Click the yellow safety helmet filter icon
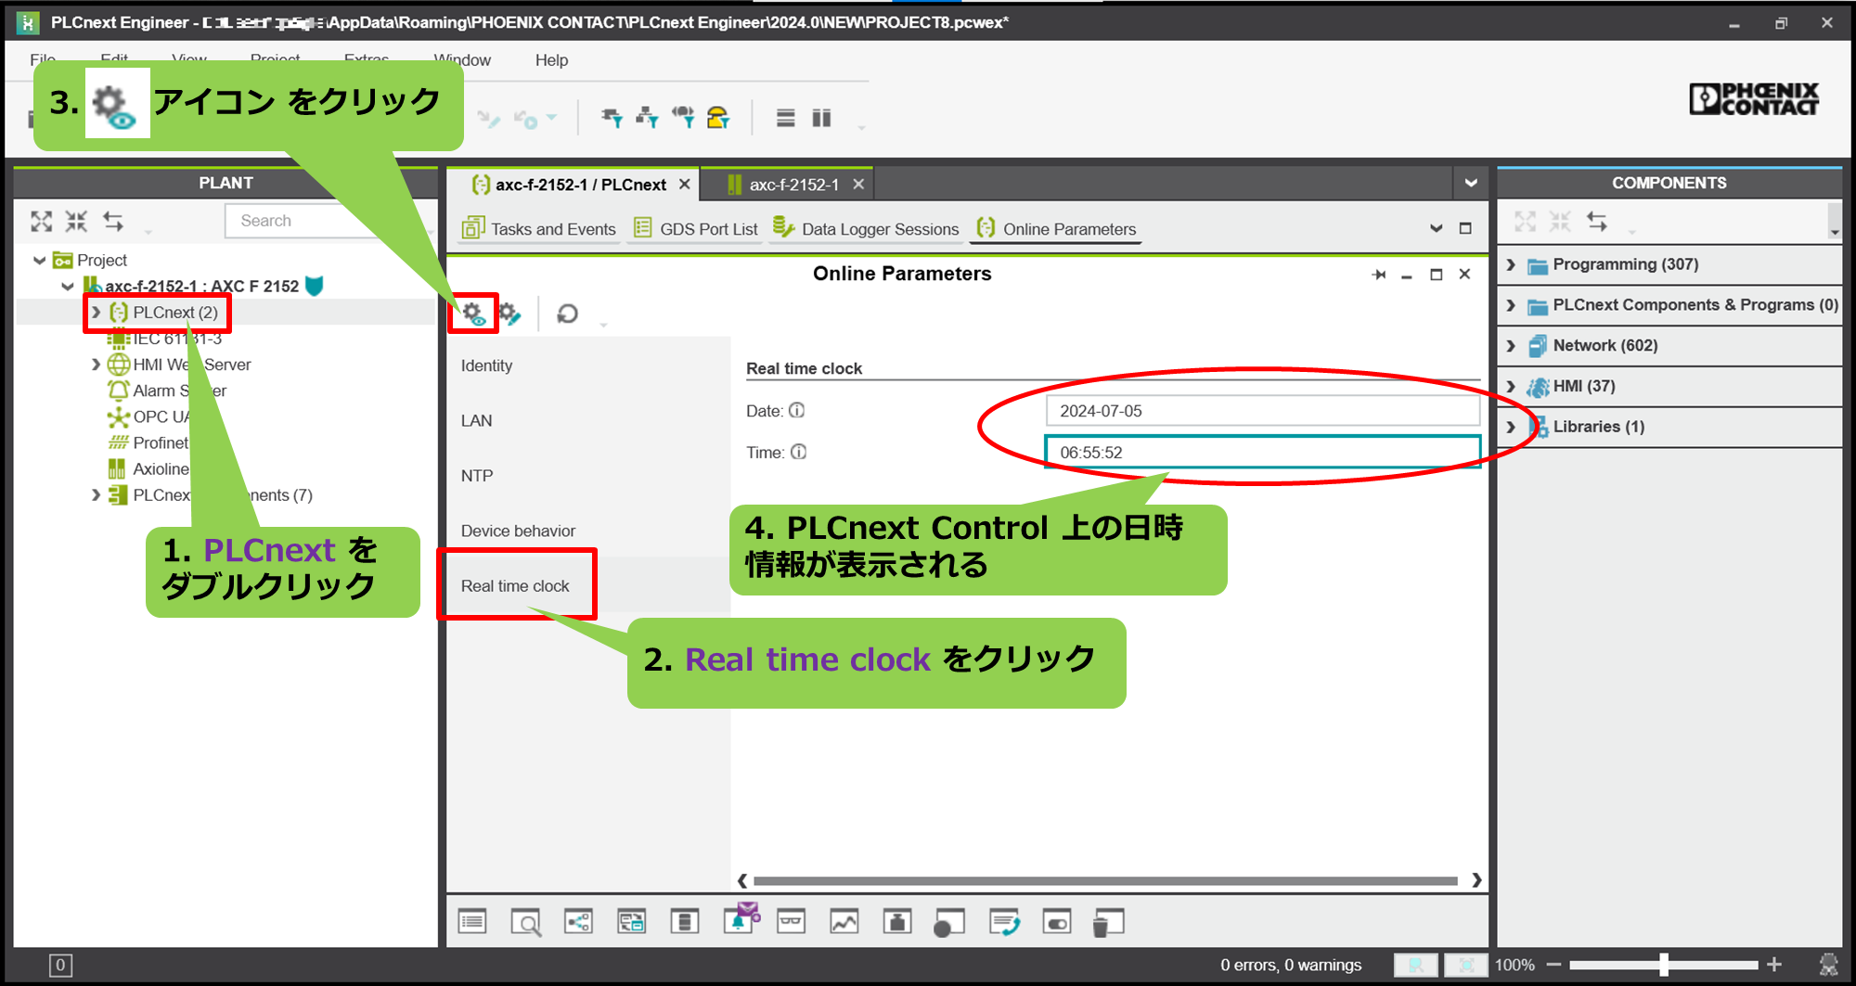Screen dimensions: 1856x986 pyautogui.click(x=718, y=118)
